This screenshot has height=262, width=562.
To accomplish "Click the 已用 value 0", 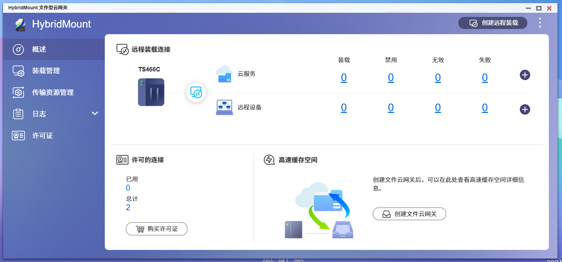I will [x=128, y=188].
